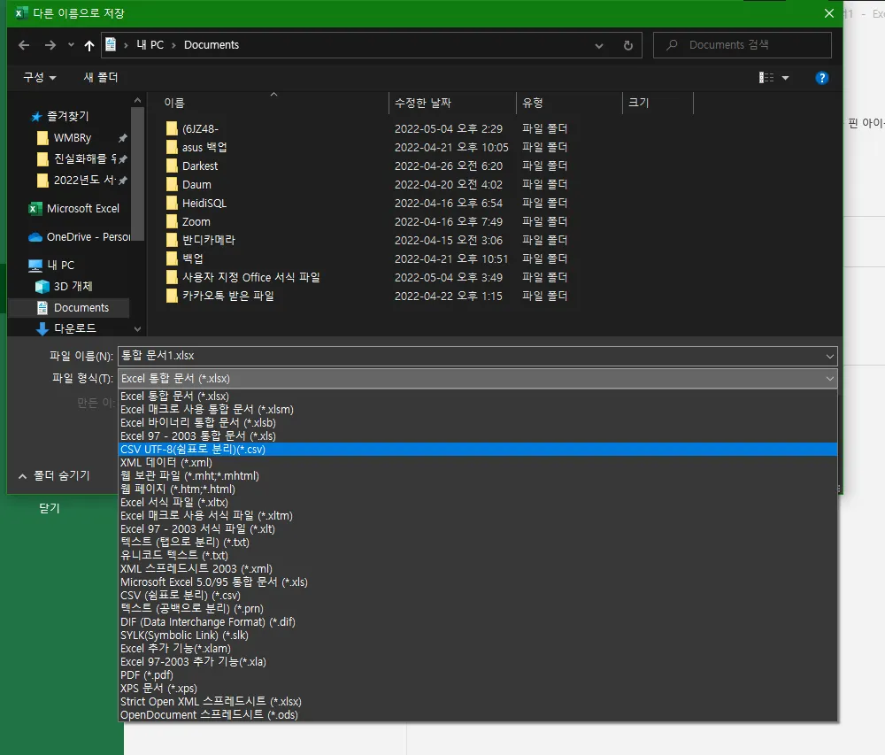
Task: Refresh the Documents folder listing
Action: 627,45
